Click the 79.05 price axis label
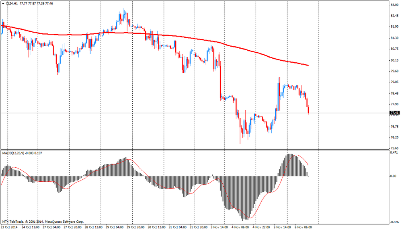Screen dimensions: 402x230 point(394,82)
